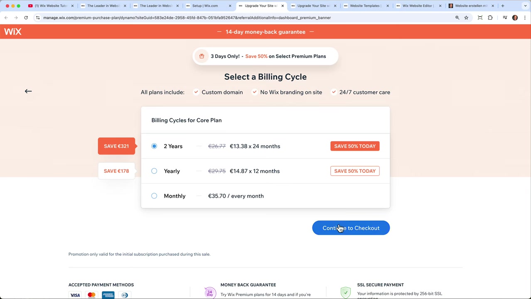531x299 pixels.
Task: Close the YouTube Wix Website Tutorial tab
Action: coord(72,6)
